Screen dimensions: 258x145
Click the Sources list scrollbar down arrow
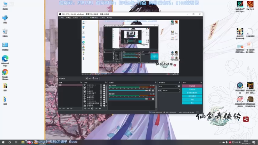(106, 106)
